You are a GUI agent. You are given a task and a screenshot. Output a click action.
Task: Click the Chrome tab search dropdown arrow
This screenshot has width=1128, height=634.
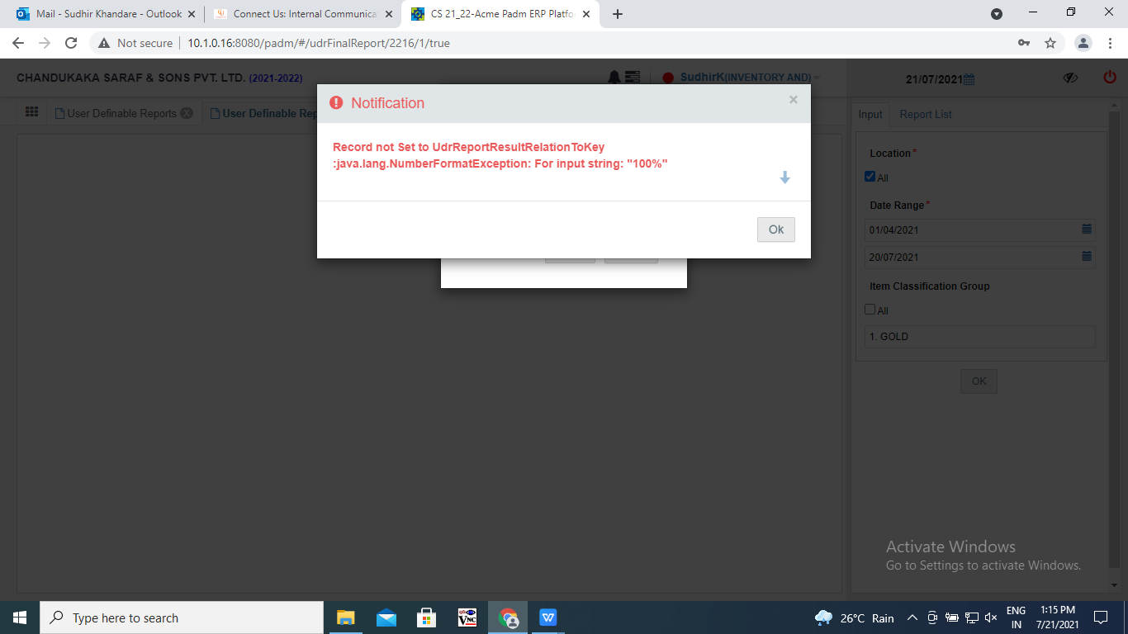click(997, 14)
